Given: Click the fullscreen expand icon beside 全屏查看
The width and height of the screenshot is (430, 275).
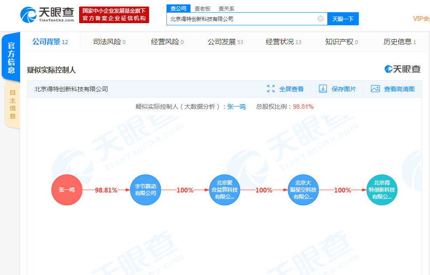Looking at the screenshot, I should click(x=271, y=89).
